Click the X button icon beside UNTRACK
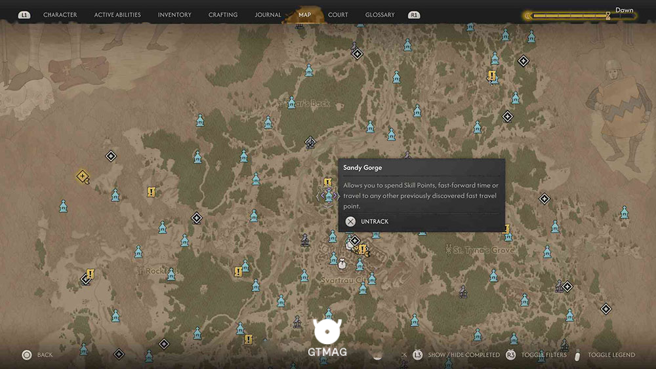 click(350, 222)
